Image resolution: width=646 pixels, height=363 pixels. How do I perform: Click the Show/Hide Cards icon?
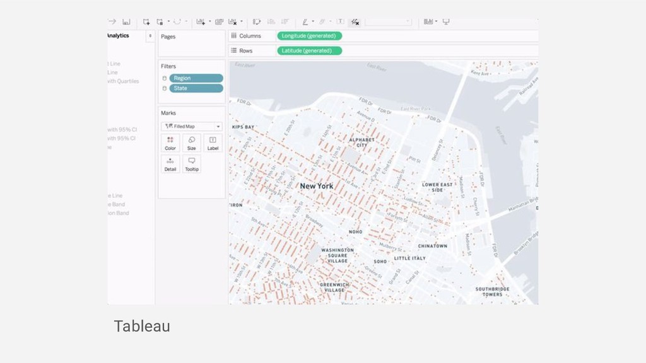pyautogui.click(x=428, y=21)
